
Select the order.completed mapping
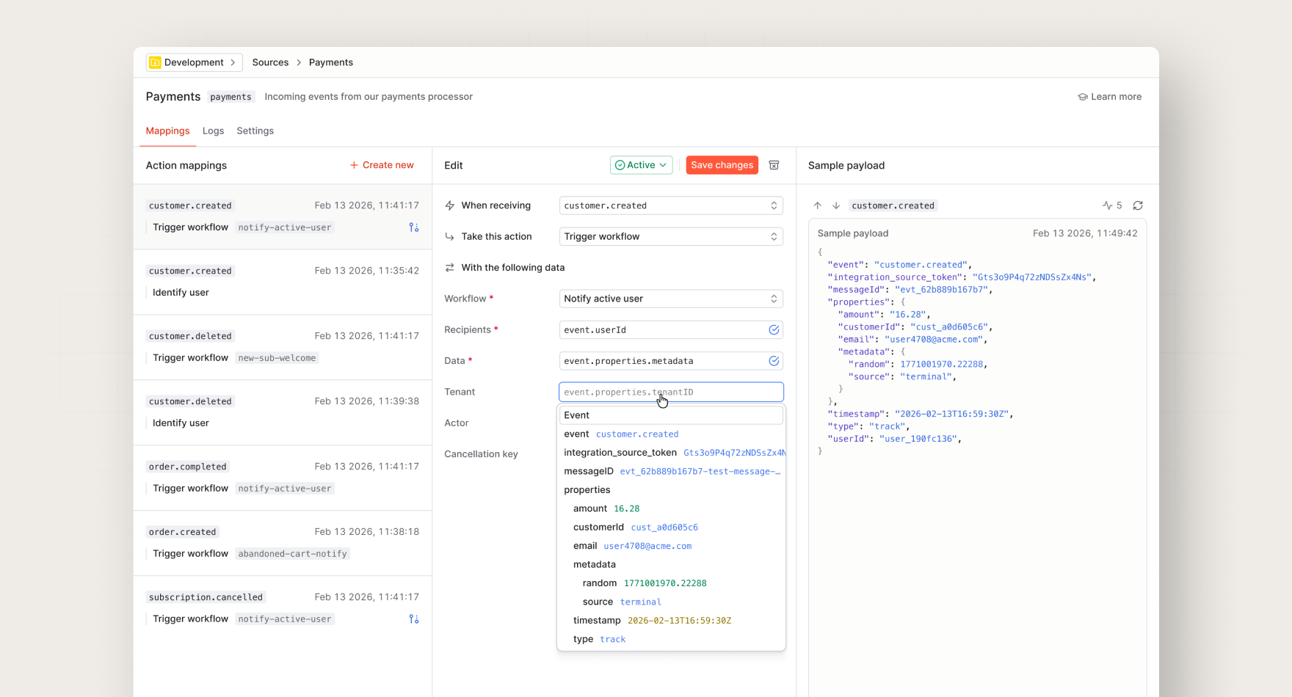pos(283,478)
